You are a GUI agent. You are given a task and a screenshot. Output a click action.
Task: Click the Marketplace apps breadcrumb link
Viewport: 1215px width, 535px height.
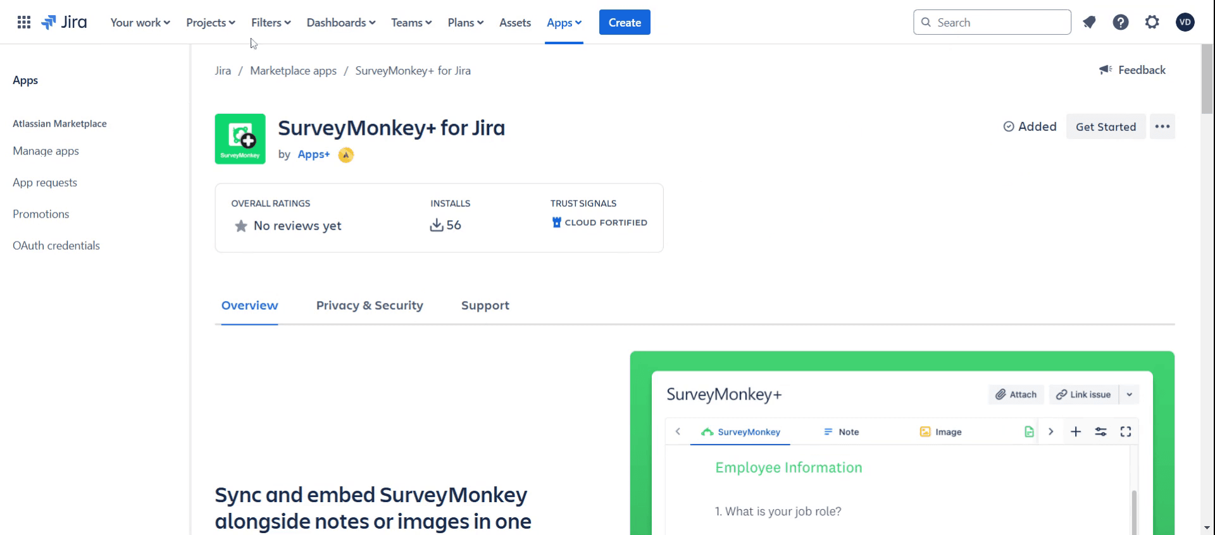293,71
